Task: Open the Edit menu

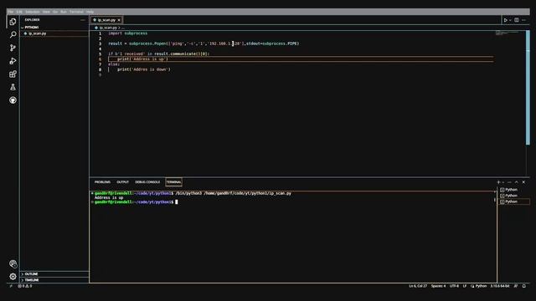Action: click(19, 12)
